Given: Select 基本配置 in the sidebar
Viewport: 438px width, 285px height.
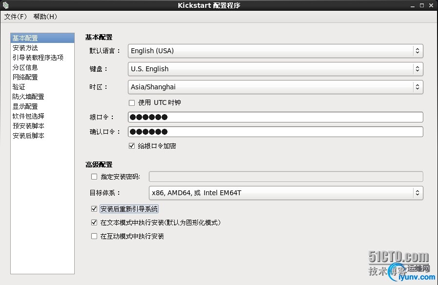Looking at the screenshot, I should pyautogui.click(x=42, y=38).
